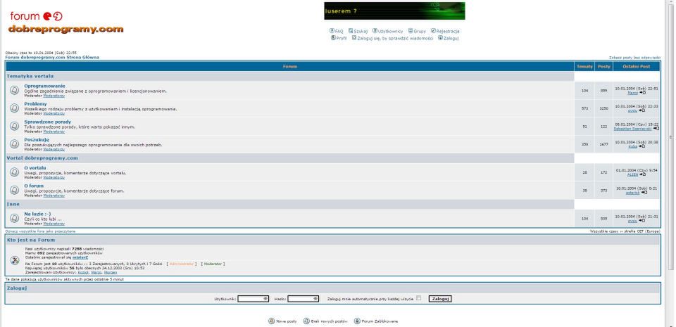The width and height of the screenshot is (676, 327).
Task: Open registered user Morgen's profile
Action: (x=111, y=272)
